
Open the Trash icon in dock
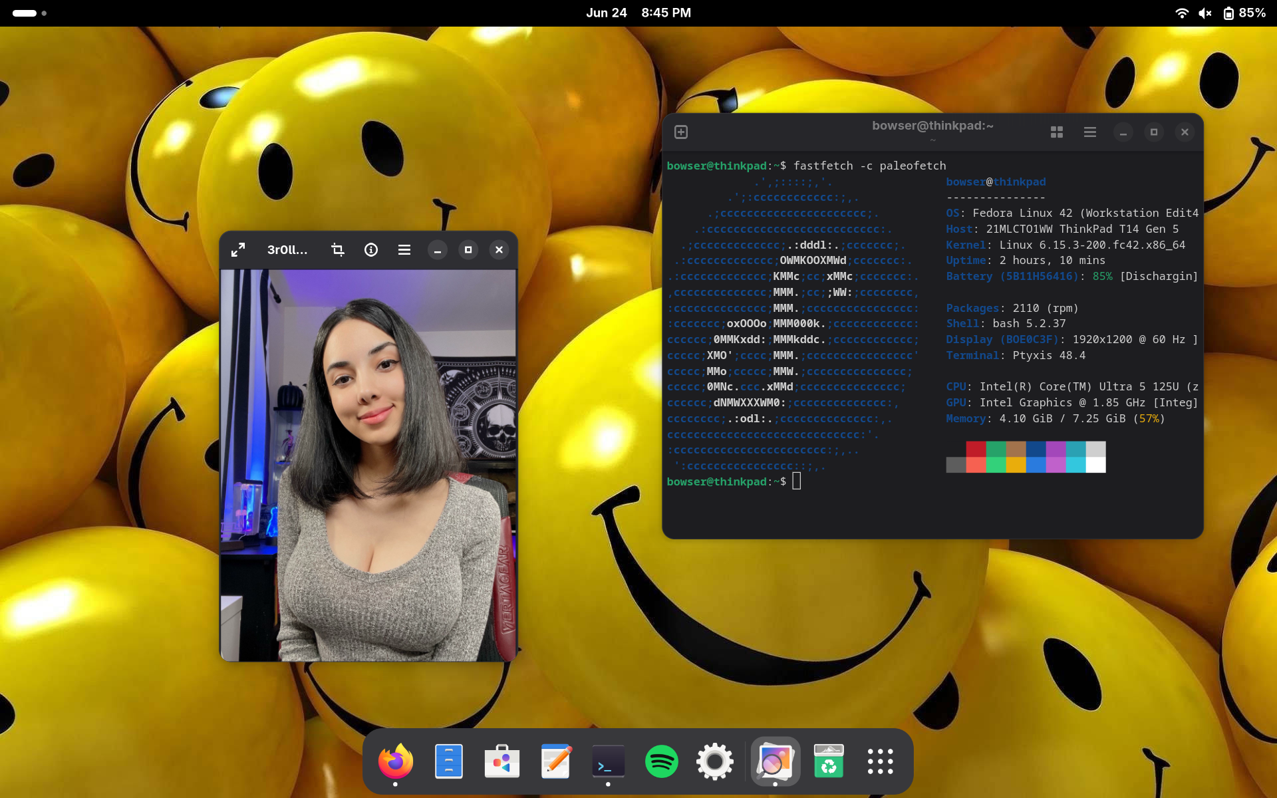click(x=829, y=761)
